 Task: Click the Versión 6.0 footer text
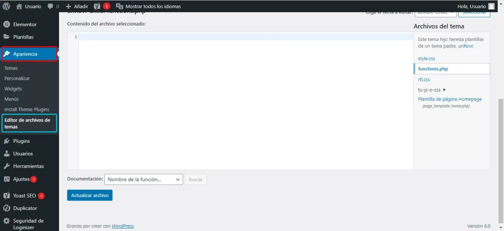pyautogui.click(x=478, y=226)
